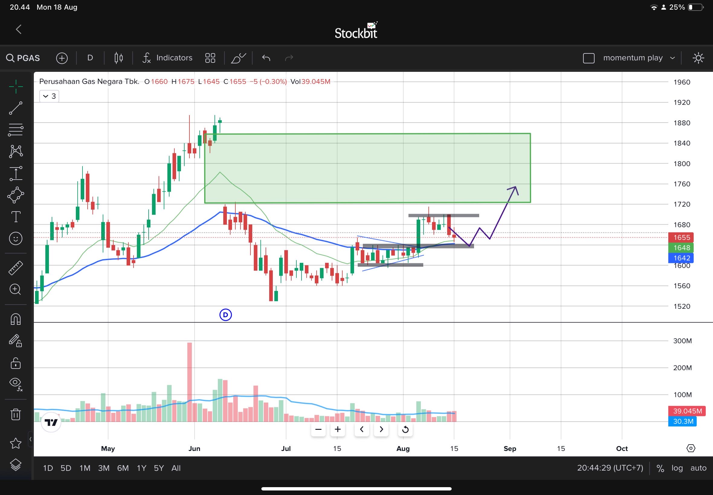The height and width of the screenshot is (495, 713).
Task: Select the 3M range tab
Action: pyautogui.click(x=104, y=468)
